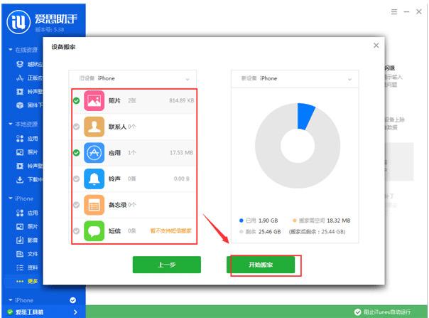Click the 短信 green message icon
Image resolution: width=429 pixels, height=318 pixels.
tap(94, 230)
